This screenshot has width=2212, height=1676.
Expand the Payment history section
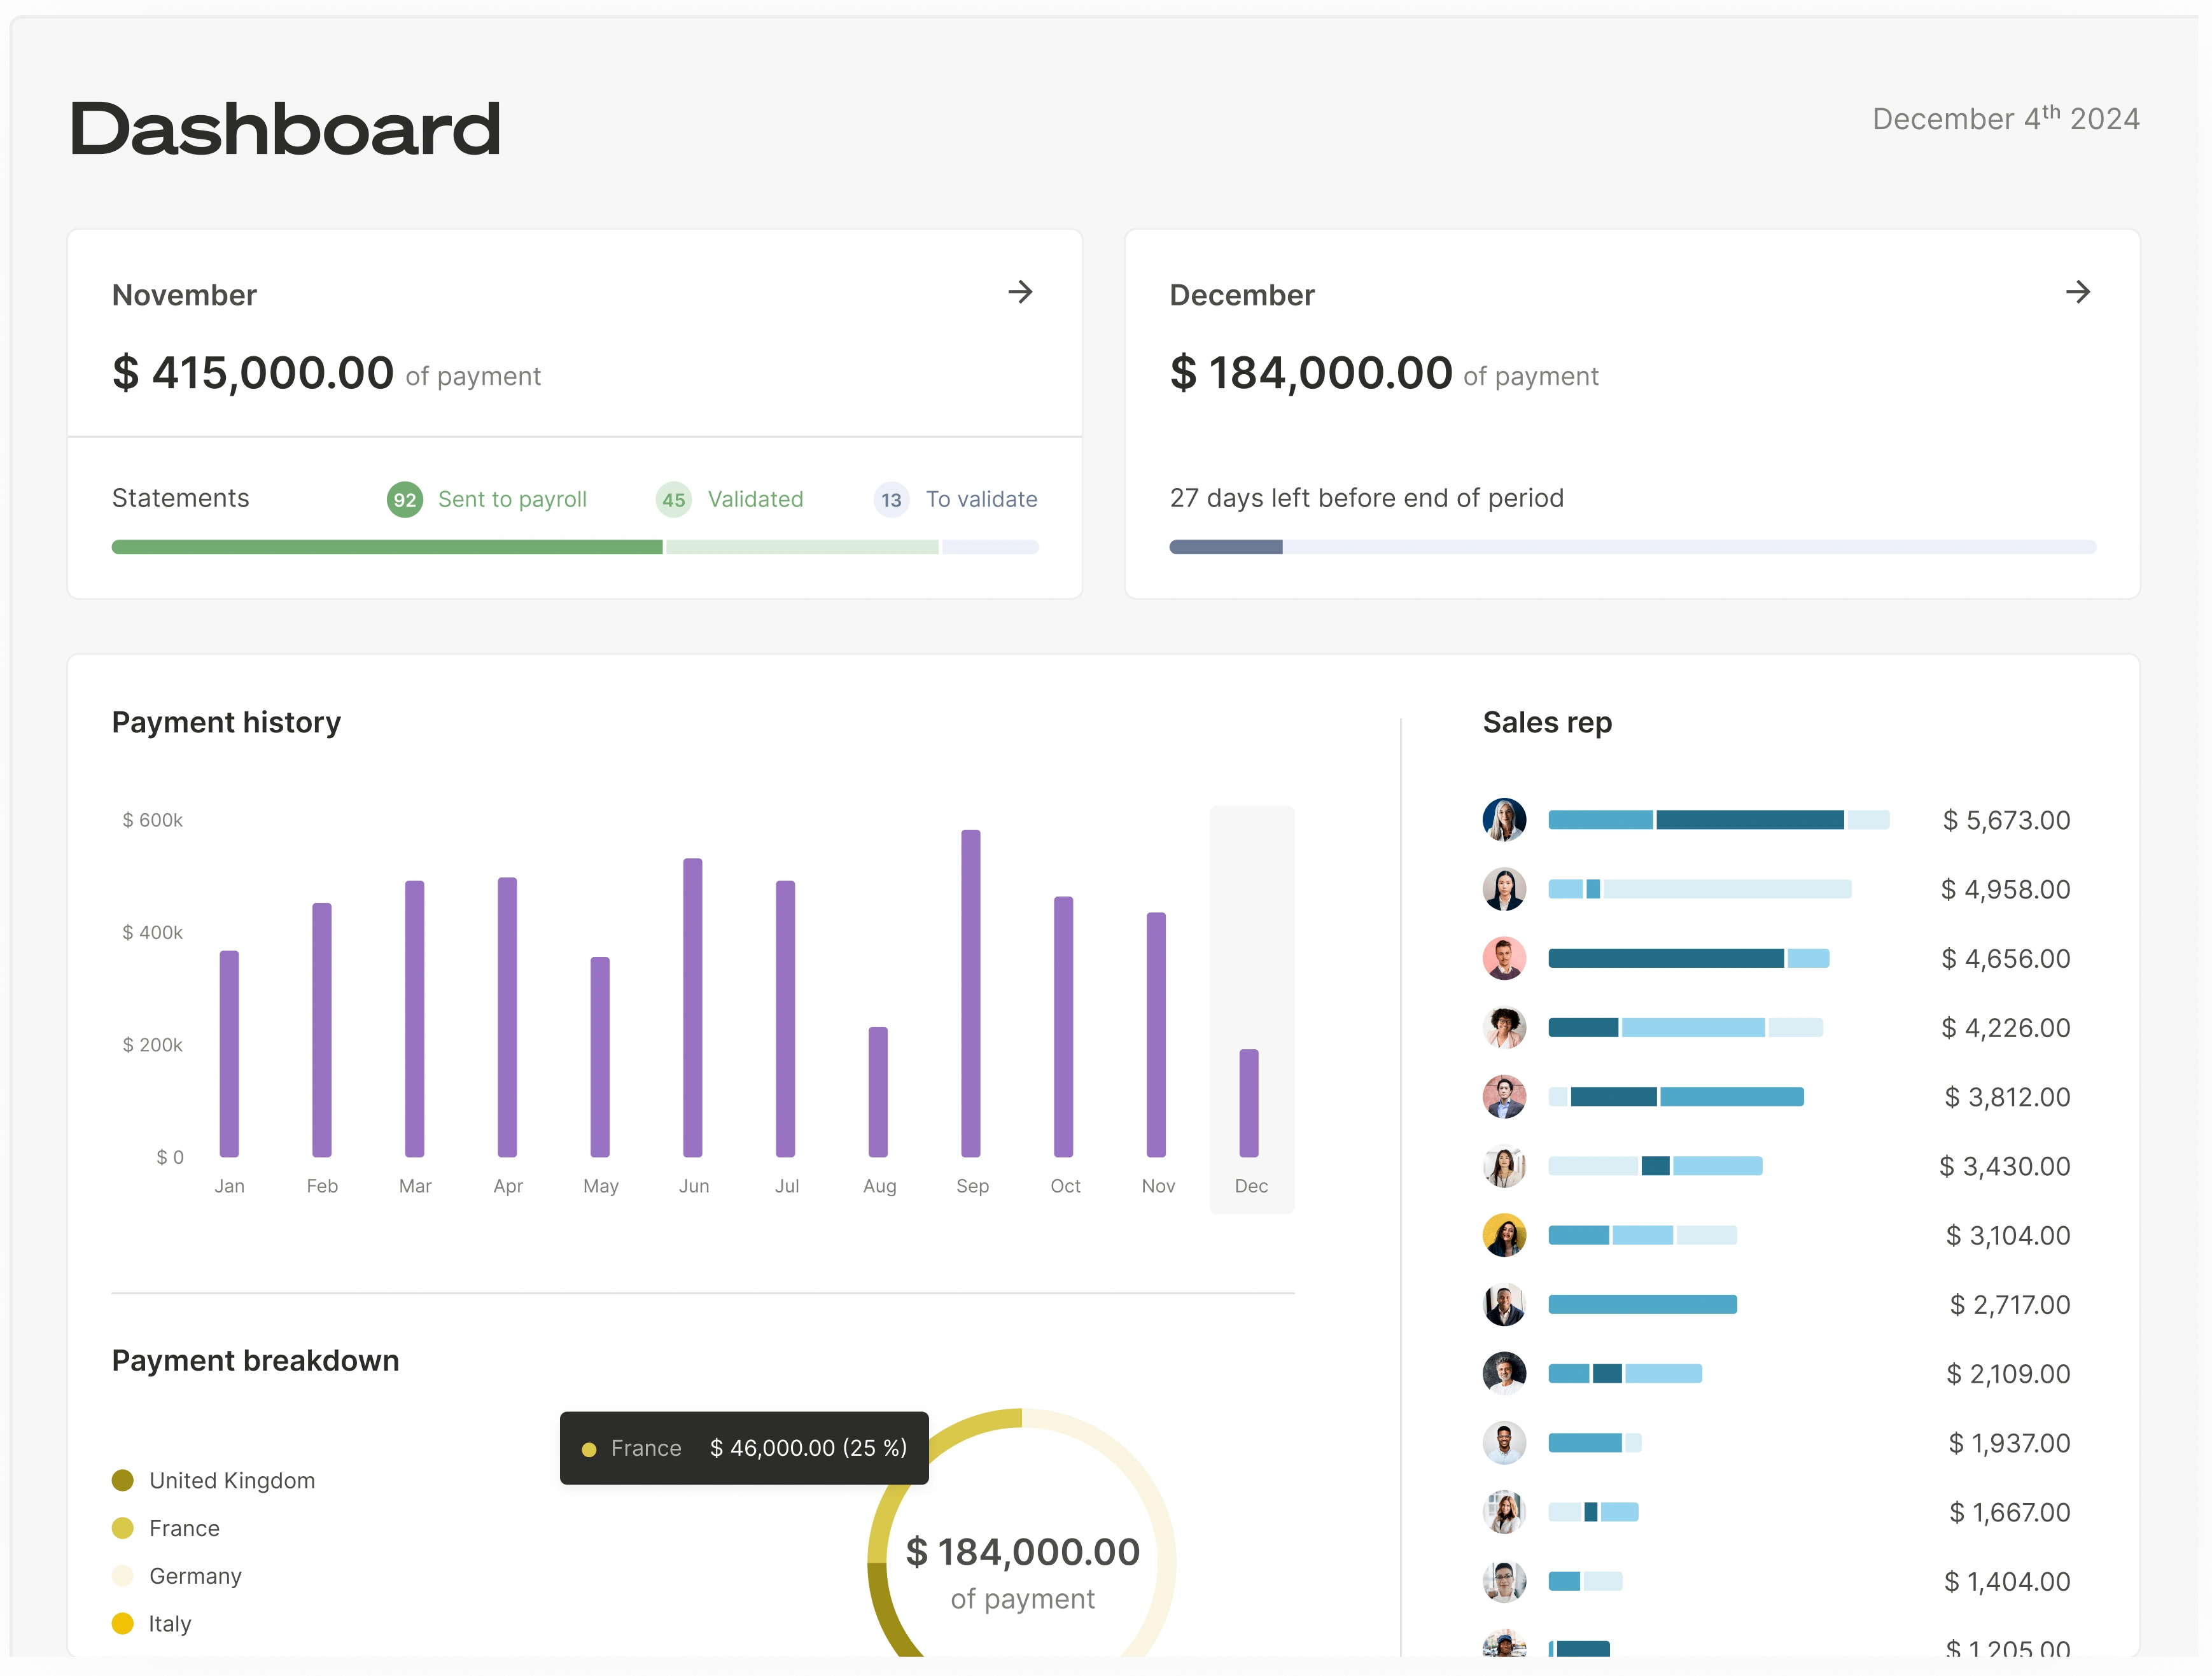[225, 722]
